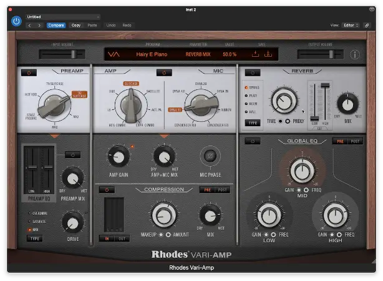Go to next preset with right arrow

tap(39, 26)
